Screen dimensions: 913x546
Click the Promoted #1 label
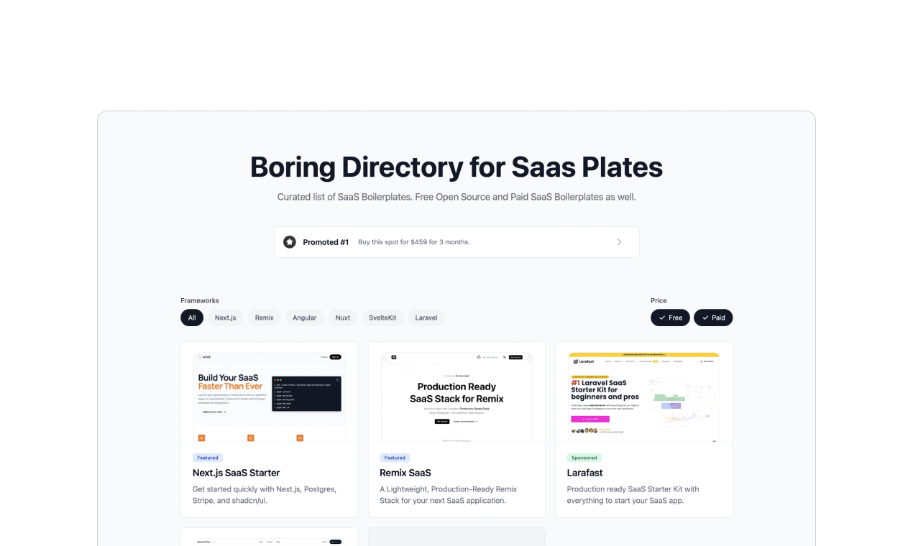click(x=326, y=242)
